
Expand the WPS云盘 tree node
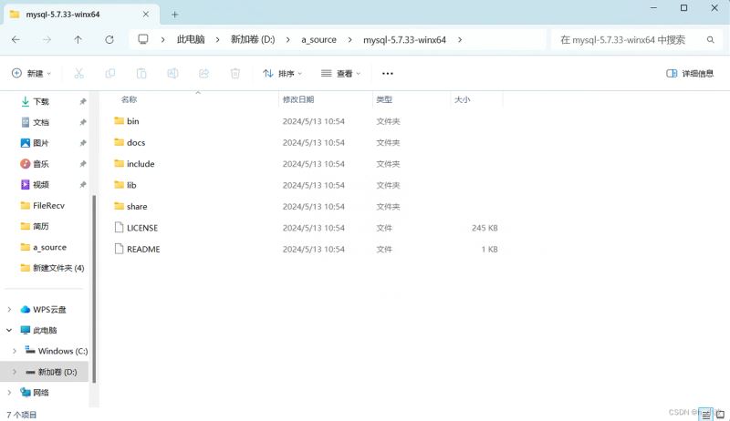tap(10, 310)
